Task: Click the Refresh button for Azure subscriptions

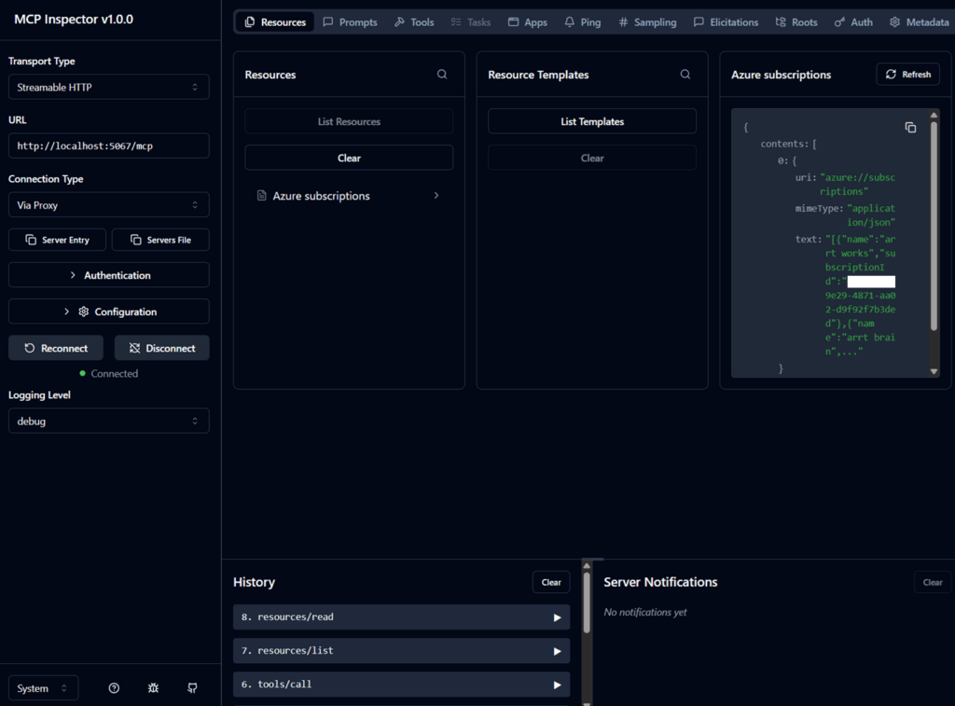Action: (x=908, y=75)
